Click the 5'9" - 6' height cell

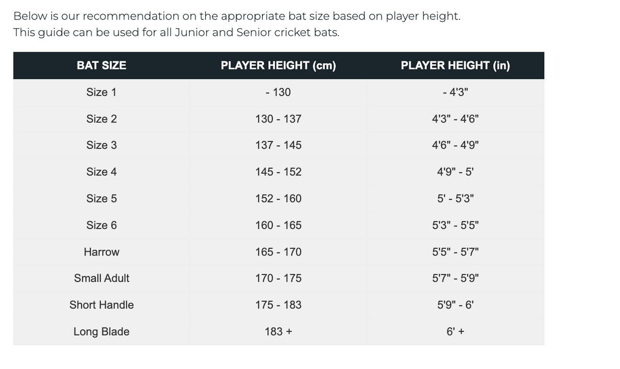(x=455, y=305)
